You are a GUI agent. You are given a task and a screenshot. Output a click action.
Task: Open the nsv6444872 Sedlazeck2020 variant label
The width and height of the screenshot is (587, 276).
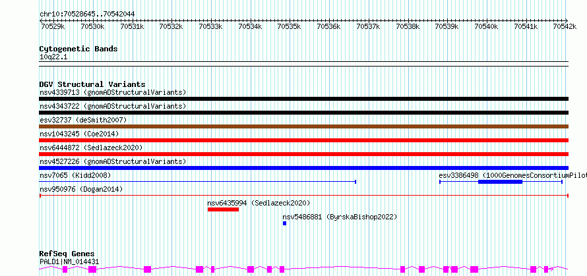point(91,148)
